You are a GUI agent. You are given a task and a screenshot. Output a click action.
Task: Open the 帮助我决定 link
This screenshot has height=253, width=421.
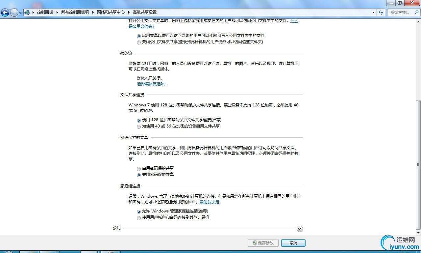(210, 202)
